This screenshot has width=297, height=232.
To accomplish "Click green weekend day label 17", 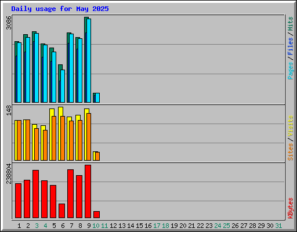I will pos(157,226).
